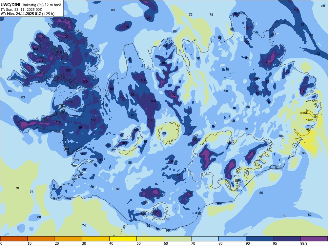Click the above 99.9 % purple legend swatch
Screen dimensions: 328x246
314,239
